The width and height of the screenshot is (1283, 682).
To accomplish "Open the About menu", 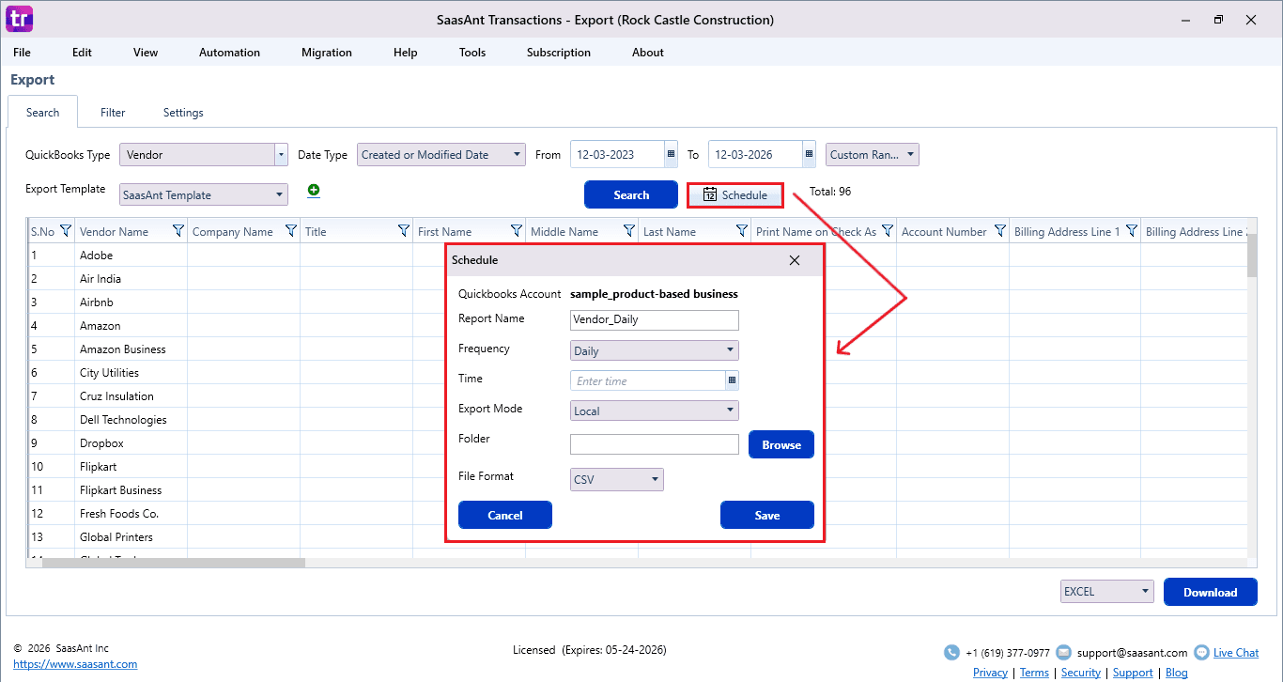I will (648, 53).
